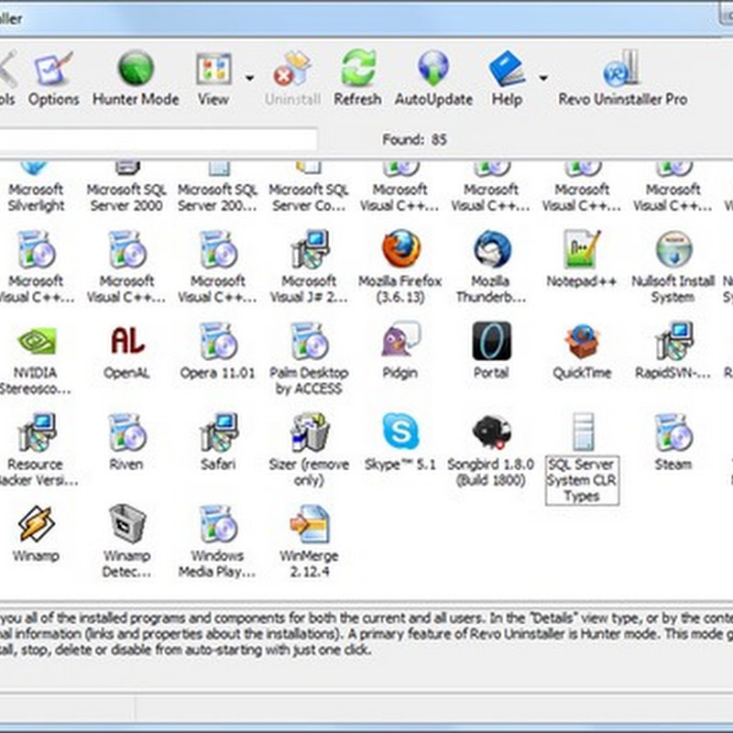Screen dimensions: 733x733
Task: Select Sizer (remove only) icon
Action: 309,432
